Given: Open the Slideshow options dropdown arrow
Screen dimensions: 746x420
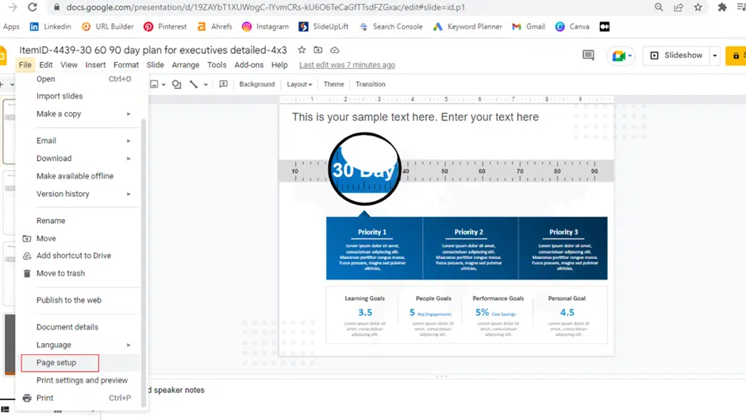Looking at the screenshot, I should [x=715, y=56].
